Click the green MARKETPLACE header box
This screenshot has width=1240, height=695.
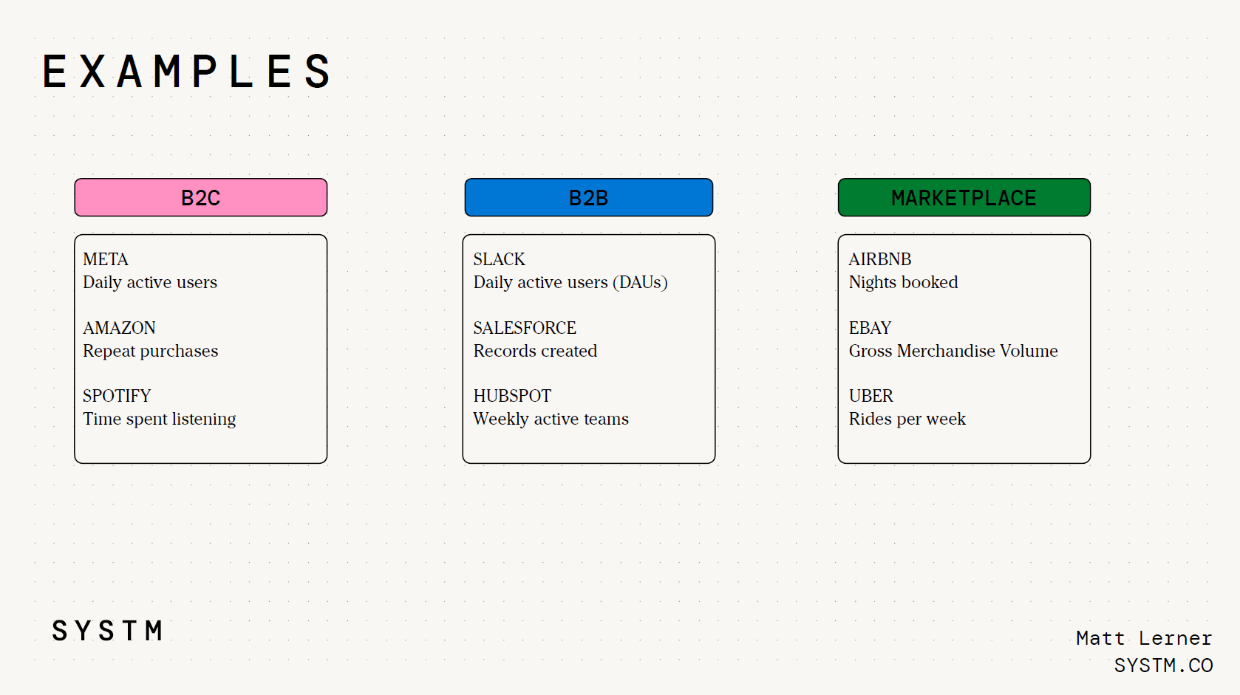[x=964, y=197]
